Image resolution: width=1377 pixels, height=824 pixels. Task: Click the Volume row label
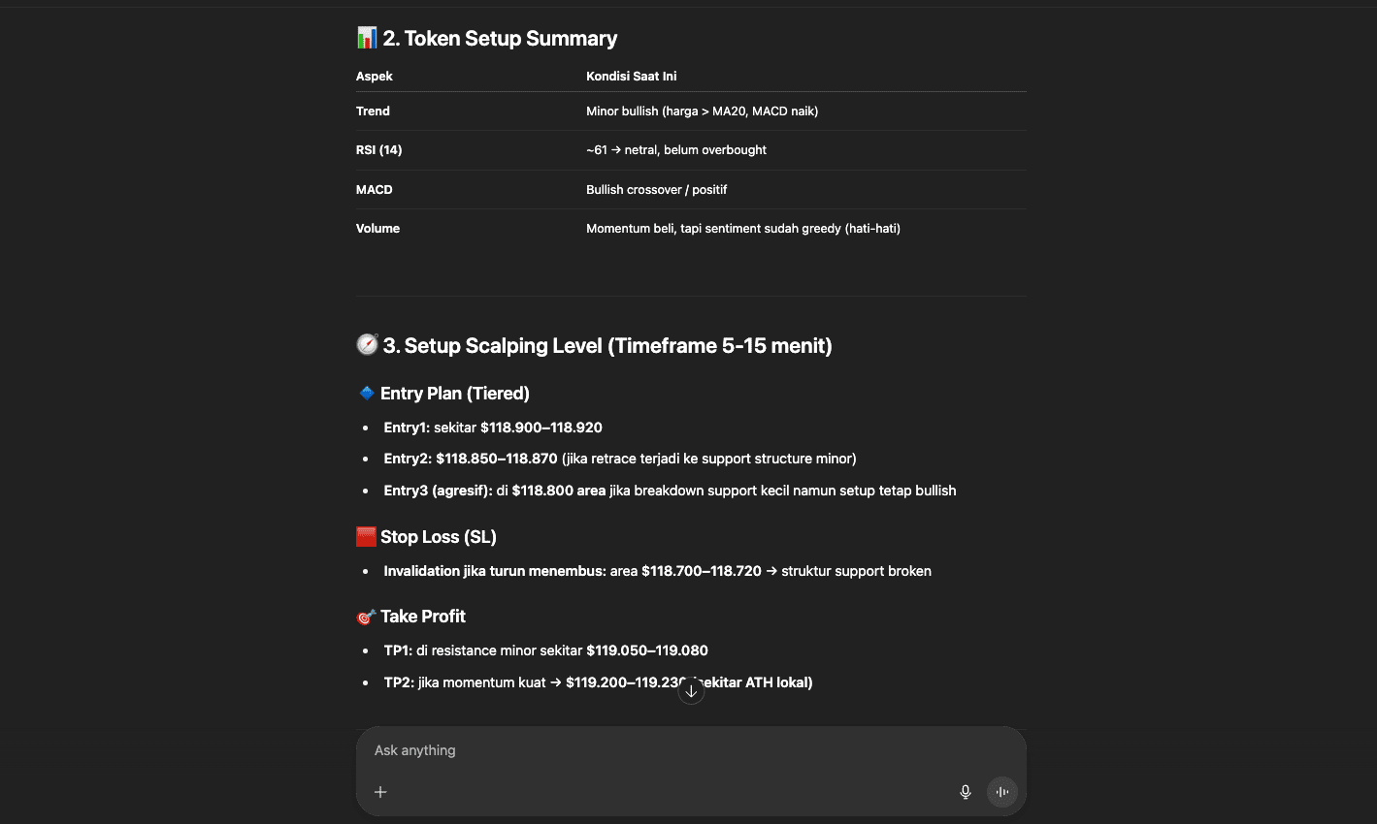point(377,229)
